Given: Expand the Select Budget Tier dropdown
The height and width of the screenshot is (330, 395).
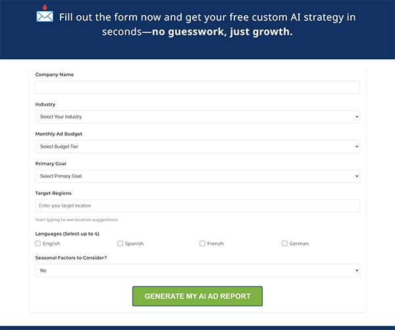Looking at the screenshot, I should point(197,146).
